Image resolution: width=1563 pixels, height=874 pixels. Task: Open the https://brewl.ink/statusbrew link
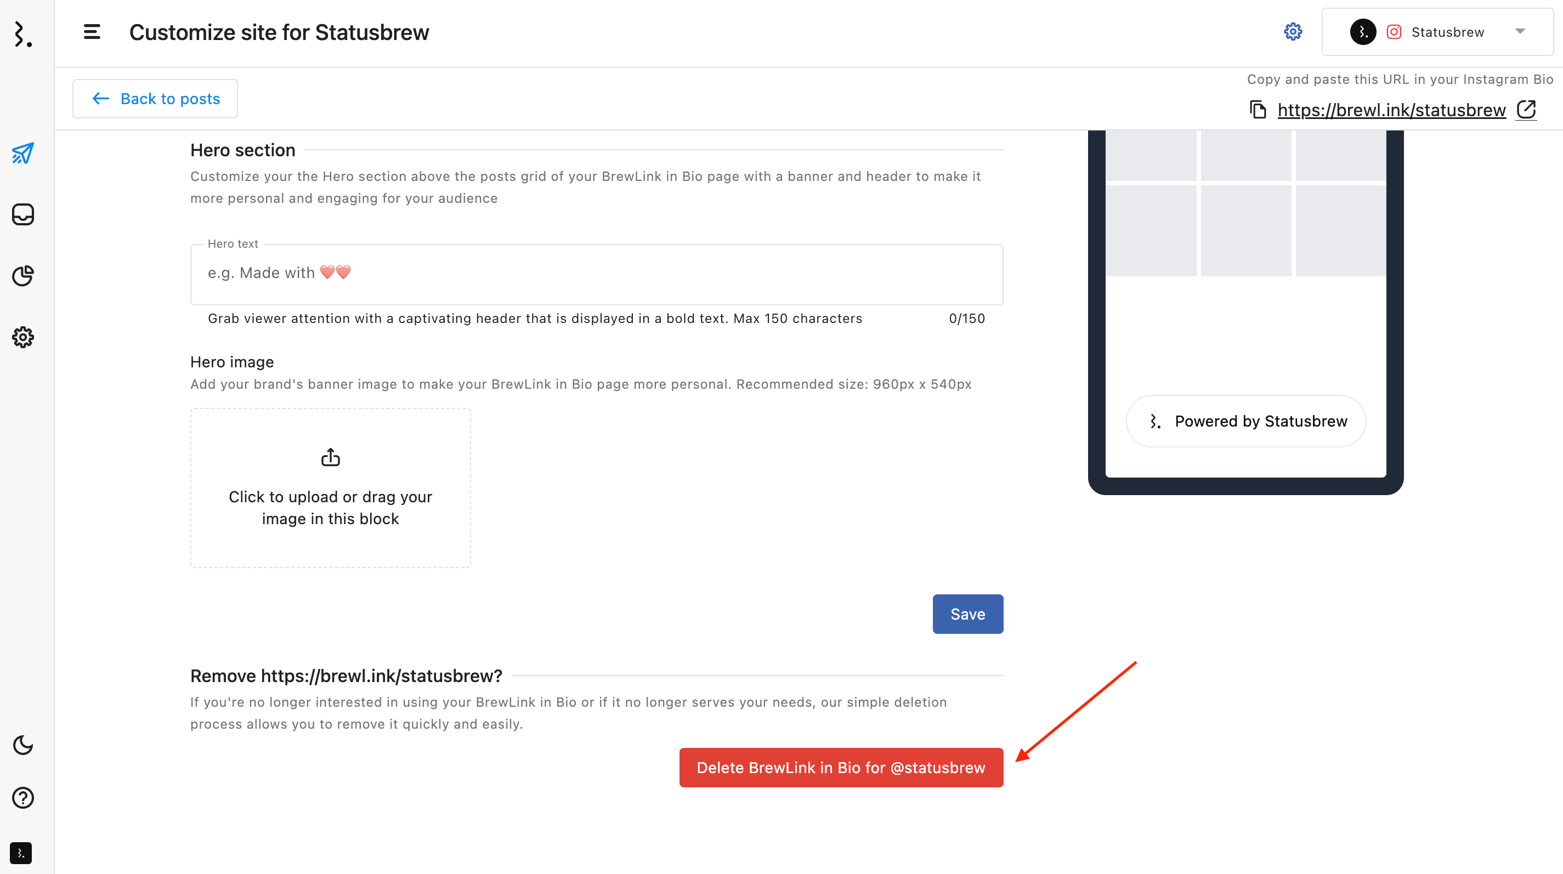(1391, 110)
